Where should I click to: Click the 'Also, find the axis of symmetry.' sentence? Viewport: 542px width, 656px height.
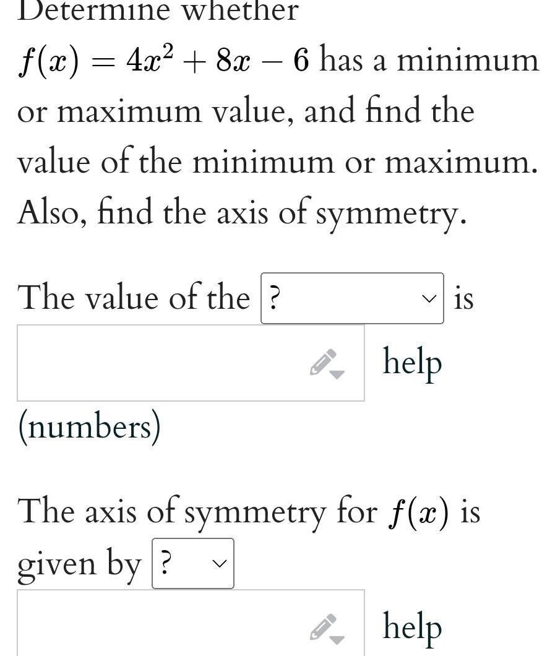241,214
